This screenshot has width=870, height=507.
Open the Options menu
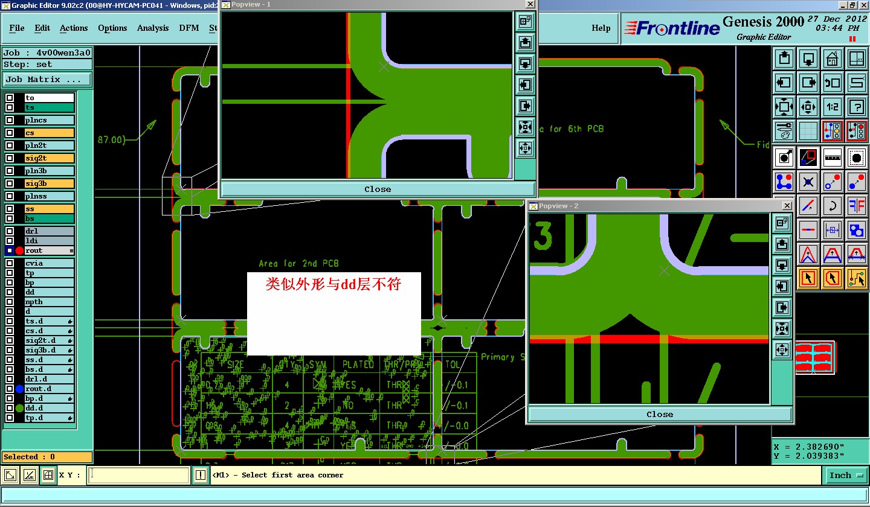coord(112,28)
